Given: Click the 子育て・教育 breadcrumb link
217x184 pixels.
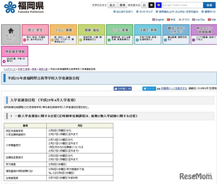Looking at the screenshot, I should pyautogui.click(x=24, y=69).
